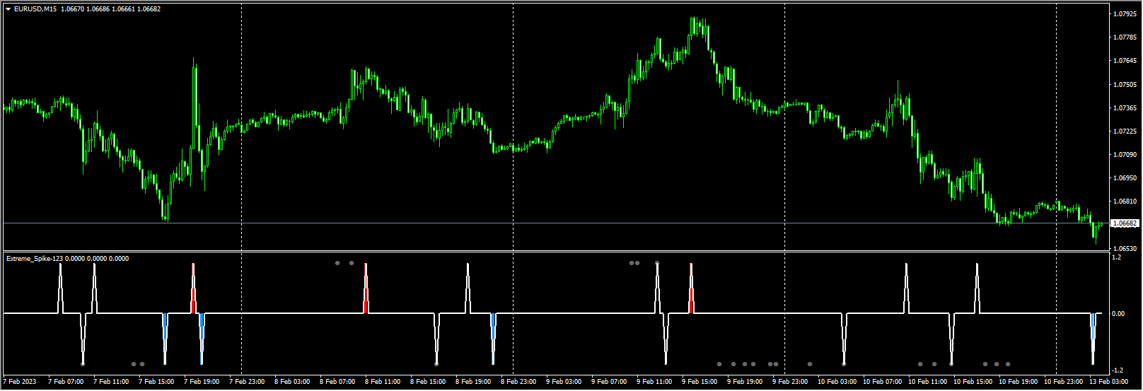The width and height of the screenshot is (1143, 391).
Task: Click price axis value 1.07925
Action: (x=1124, y=14)
